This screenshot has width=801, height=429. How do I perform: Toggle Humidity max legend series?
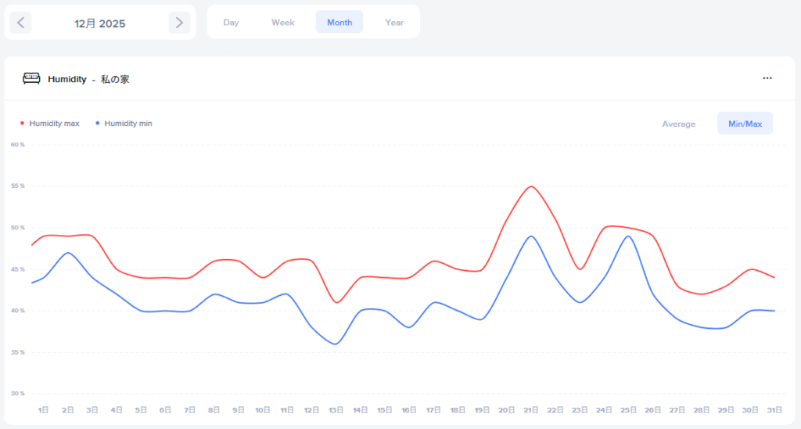tap(54, 124)
